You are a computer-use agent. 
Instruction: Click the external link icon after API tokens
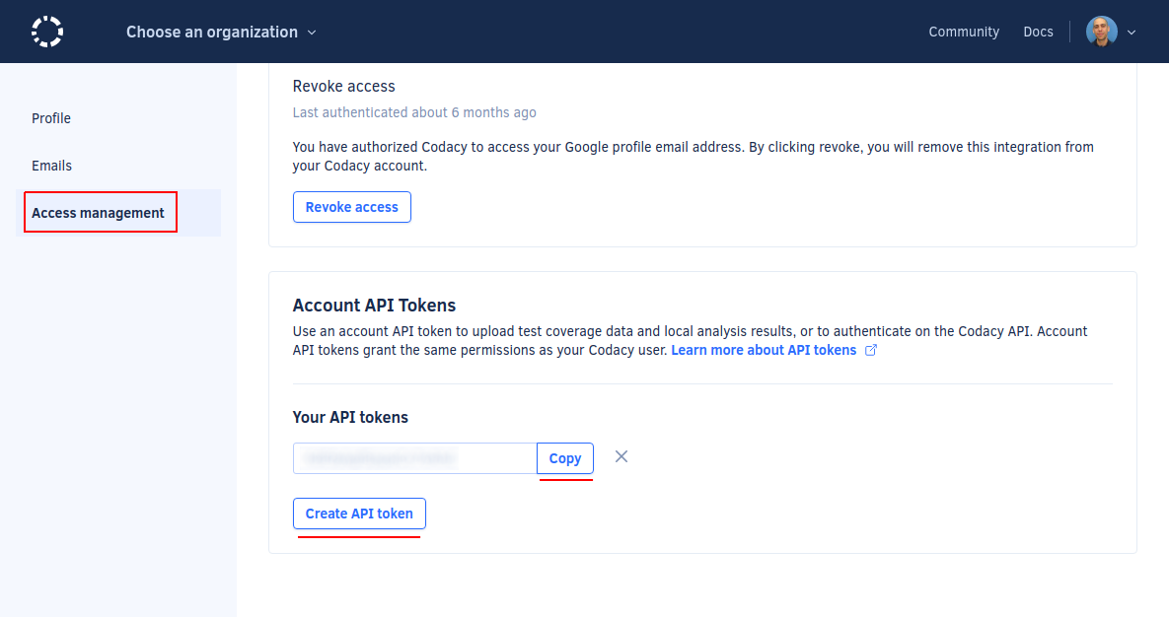[x=870, y=350]
